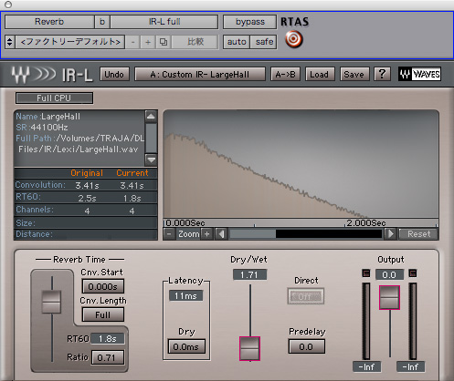This screenshot has height=381, width=454.
Task: Open the ファクトリーデフォルト preset menu
Action: [x=70, y=42]
